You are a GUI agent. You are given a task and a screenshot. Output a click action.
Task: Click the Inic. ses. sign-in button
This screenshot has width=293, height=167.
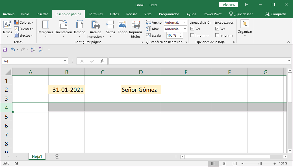[228, 5]
